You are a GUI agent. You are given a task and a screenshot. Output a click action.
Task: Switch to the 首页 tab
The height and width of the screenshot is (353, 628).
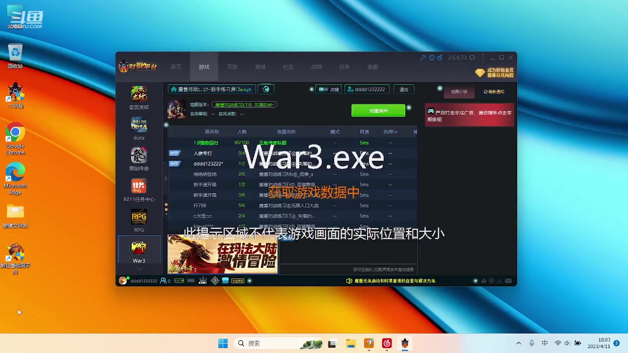(x=176, y=67)
